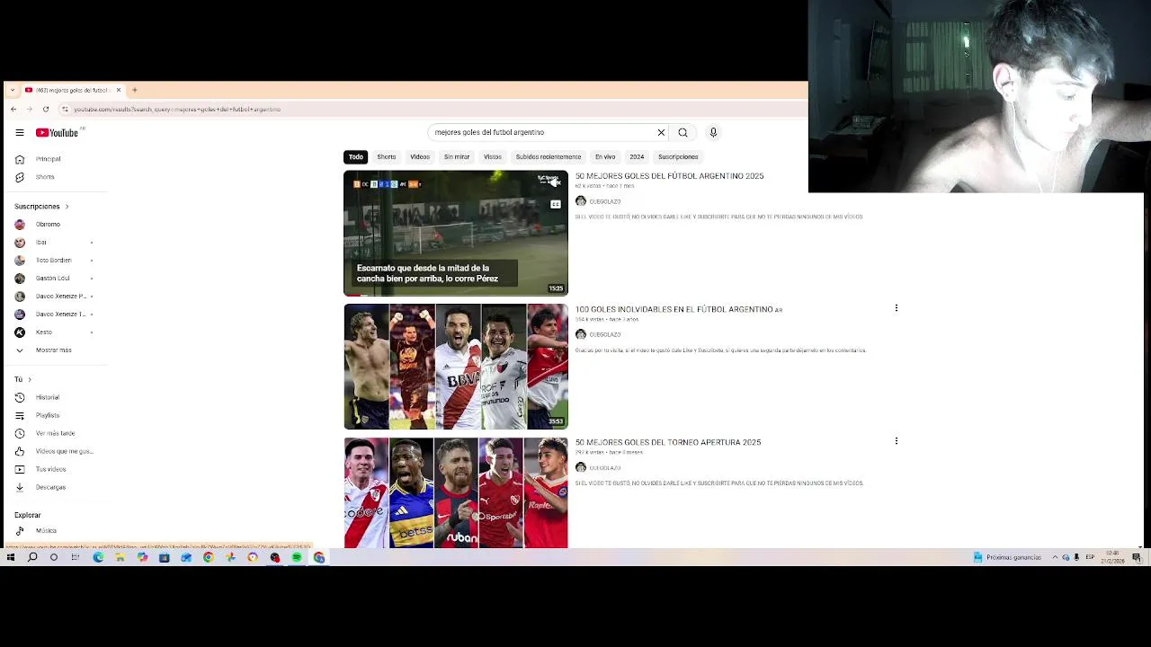The image size is (1151, 647).
Task: Open 50 Mejores Goles del Fútbol Argentino 2025
Action: (669, 176)
